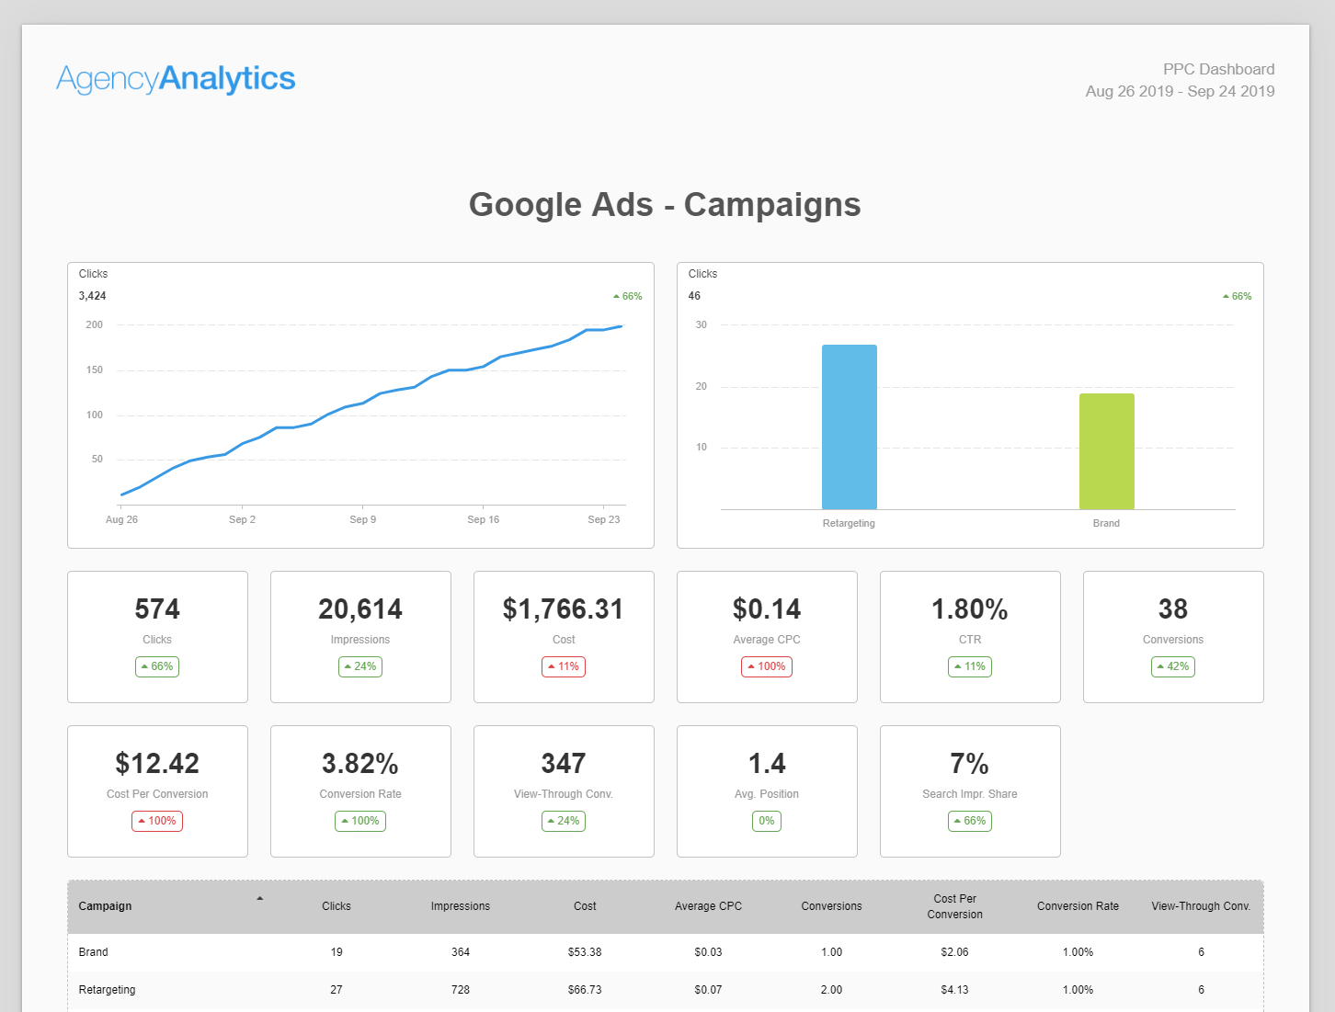Viewport: 1335px width, 1012px height.
Task: Click the 728 impressions cell for Retargeting
Action: tap(461, 990)
